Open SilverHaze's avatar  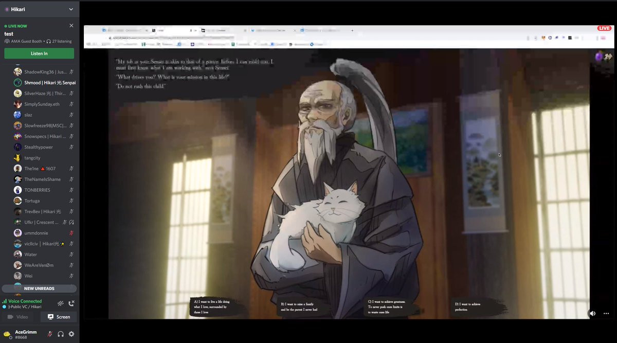click(17, 94)
